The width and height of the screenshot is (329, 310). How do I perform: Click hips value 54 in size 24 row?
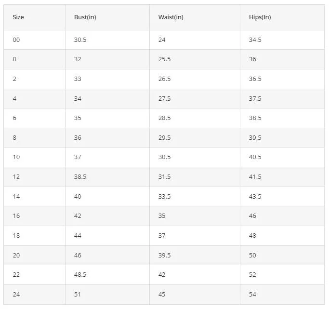click(252, 295)
